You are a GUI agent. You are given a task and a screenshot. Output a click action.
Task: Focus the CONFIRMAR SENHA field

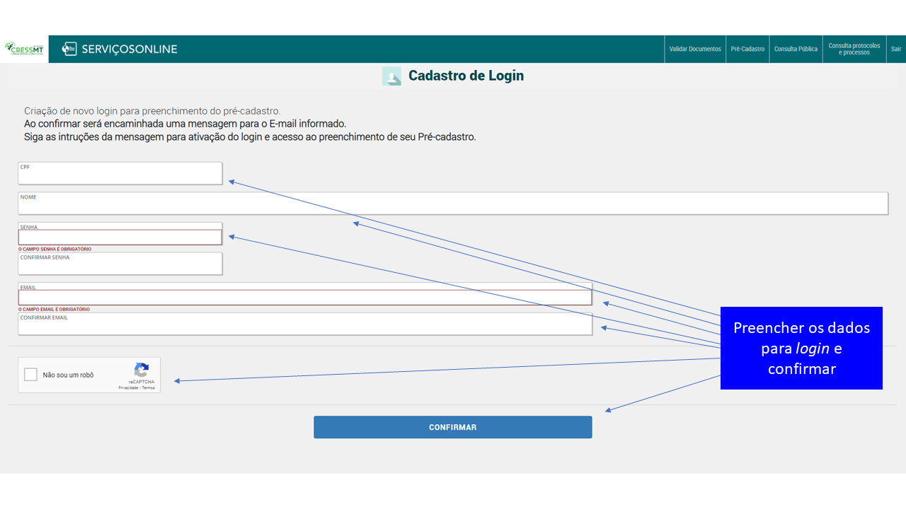coord(120,264)
